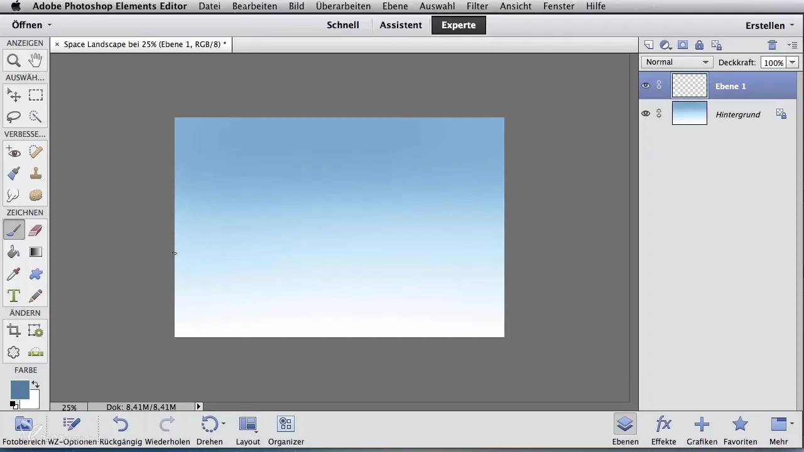Image resolution: width=804 pixels, height=452 pixels.
Task: Select the Brush tool
Action: (14, 230)
